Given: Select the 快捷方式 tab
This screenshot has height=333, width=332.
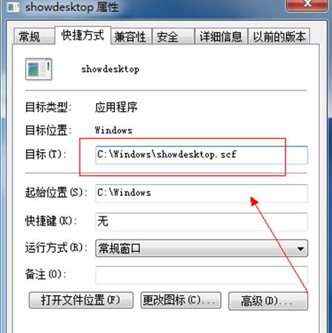Looking at the screenshot, I should tap(83, 35).
